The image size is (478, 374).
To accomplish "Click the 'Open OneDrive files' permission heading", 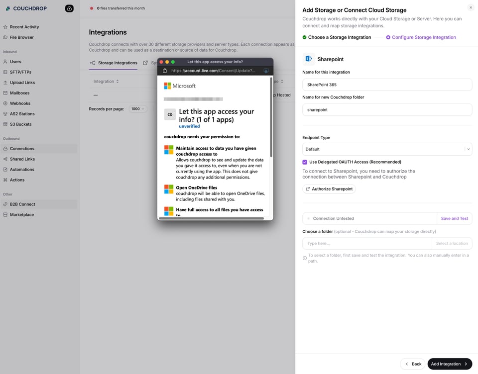I will [x=197, y=187].
